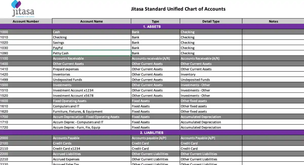Select 'Credit Cards' account name cell
The image size is (304, 165).
pos(91,143)
